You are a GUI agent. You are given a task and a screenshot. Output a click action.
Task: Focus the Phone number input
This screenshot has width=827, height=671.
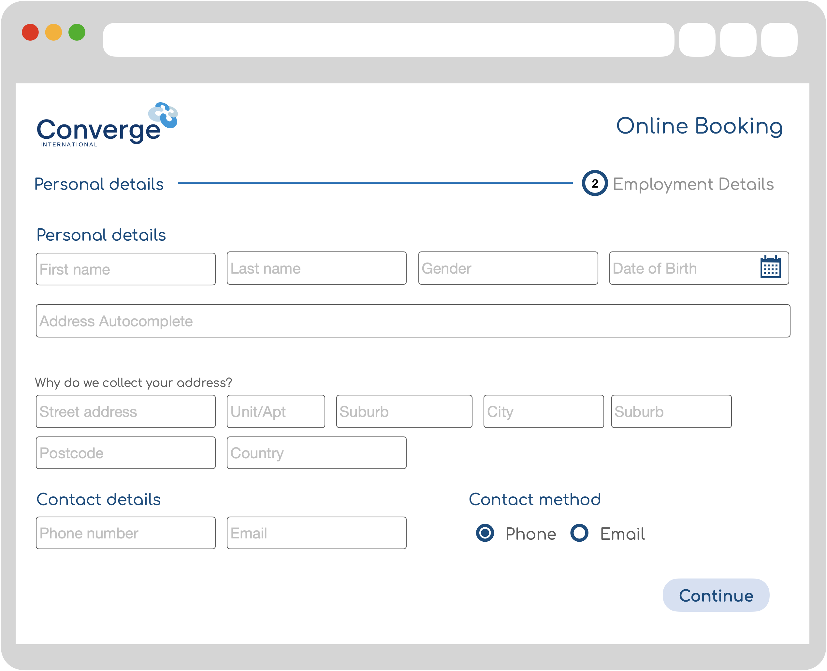[x=126, y=533]
